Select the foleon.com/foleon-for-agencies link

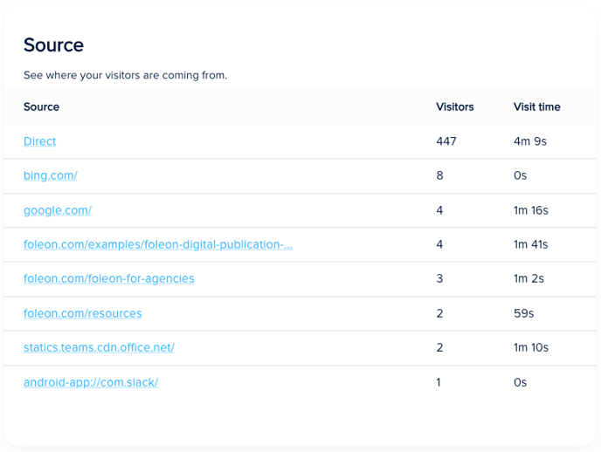pos(108,278)
